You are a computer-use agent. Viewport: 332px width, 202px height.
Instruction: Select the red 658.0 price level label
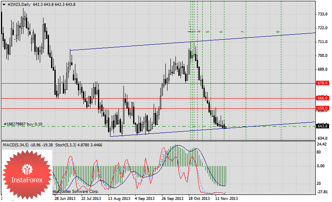(322, 108)
